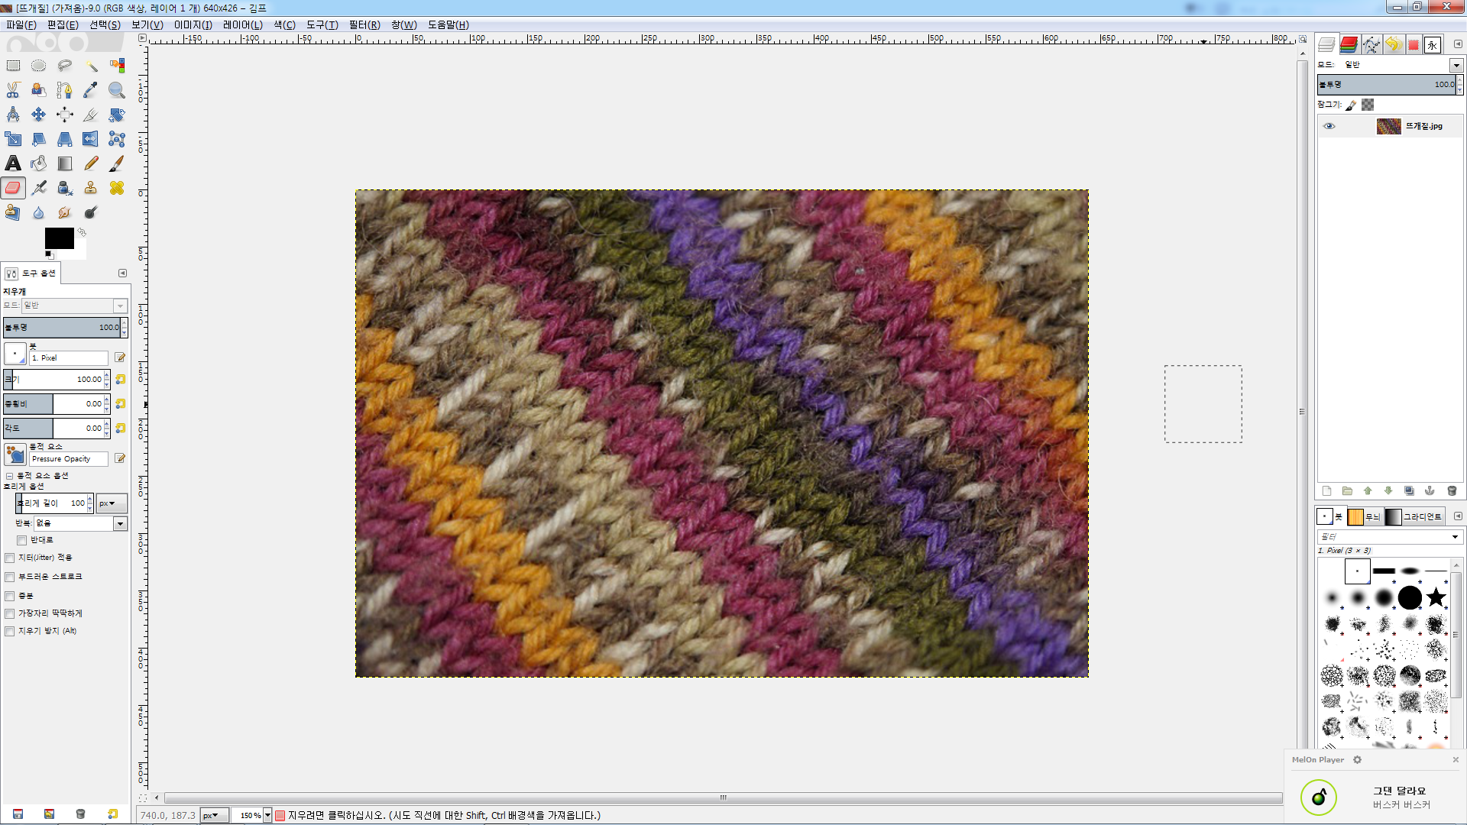Viewport: 1467px width, 825px height.
Task: Select the Text tool
Action: click(x=13, y=163)
